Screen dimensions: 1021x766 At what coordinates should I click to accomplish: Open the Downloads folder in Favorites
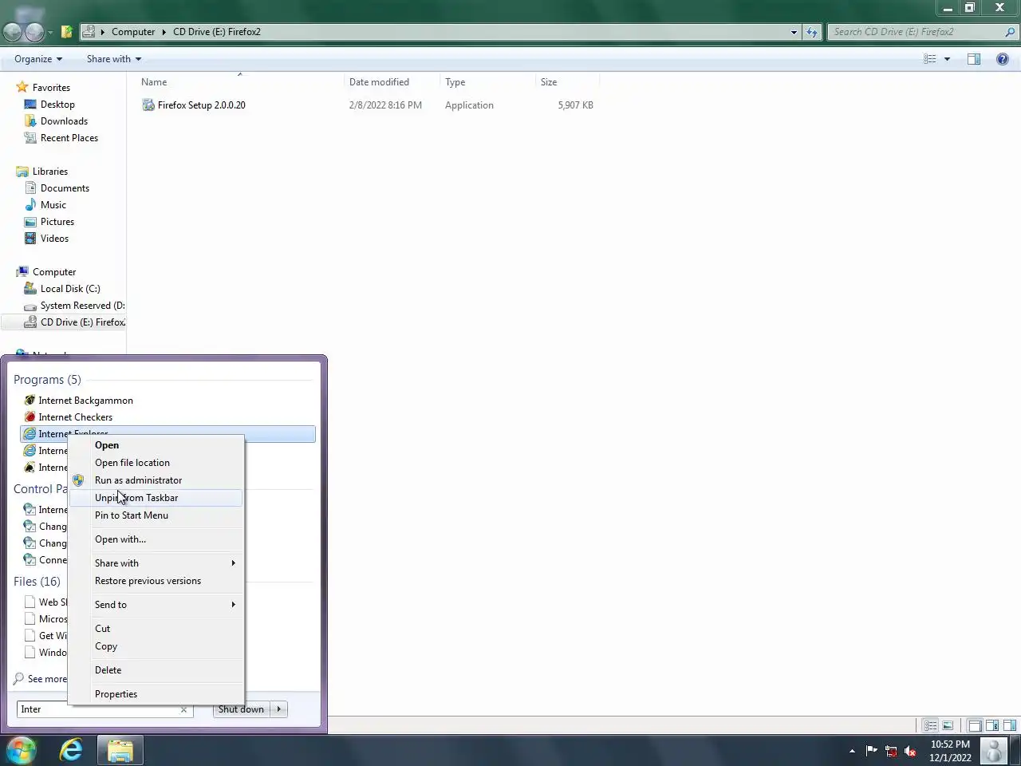coord(64,121)
